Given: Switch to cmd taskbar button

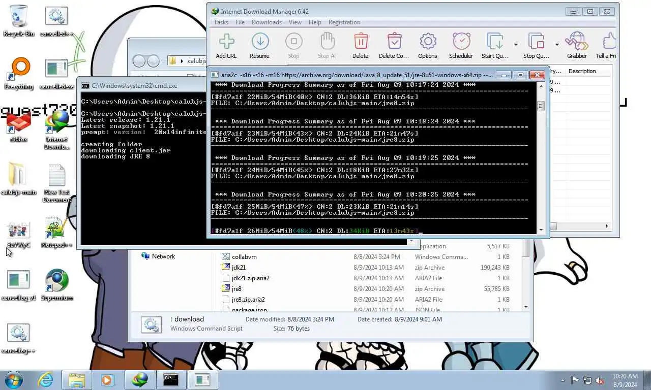Looking at the screenshot, I should point(171,380).
